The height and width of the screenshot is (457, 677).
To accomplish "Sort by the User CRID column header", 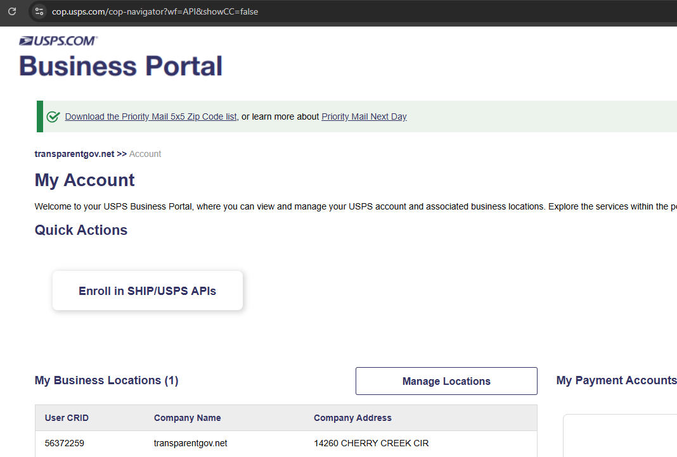I will tap(67, 418).
